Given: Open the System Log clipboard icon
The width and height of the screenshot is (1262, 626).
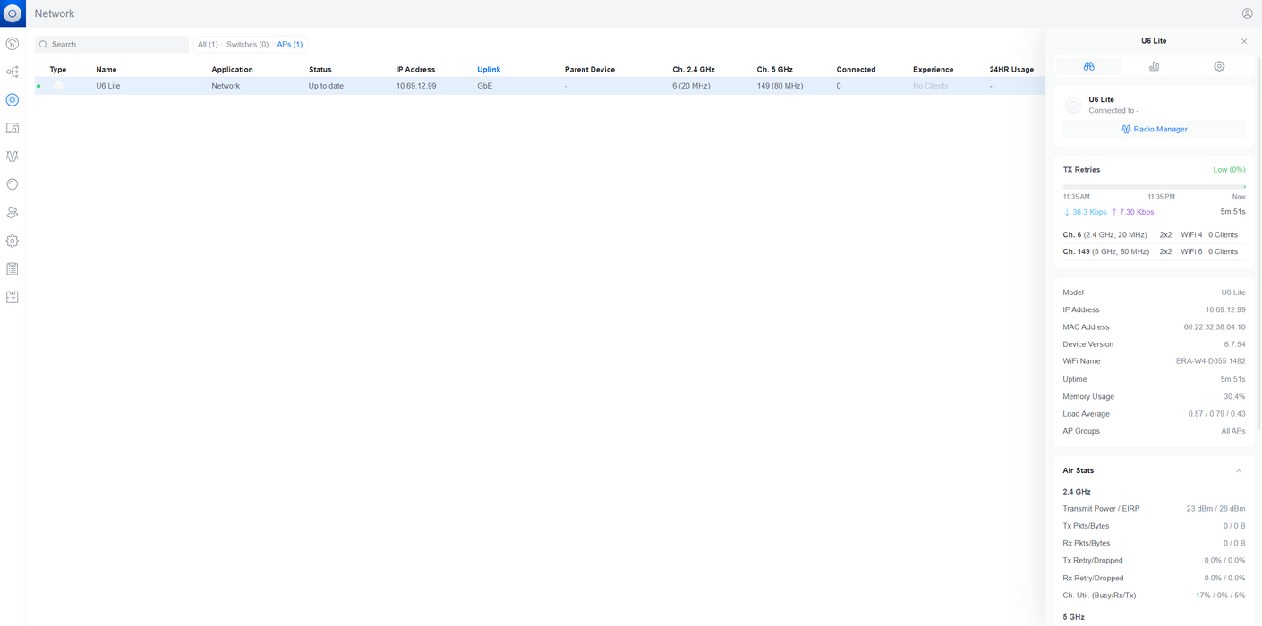Looking at the screenshot, I should (13, 268).
